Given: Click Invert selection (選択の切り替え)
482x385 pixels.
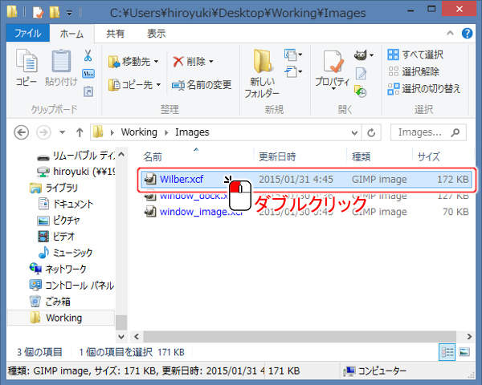Looking at the screenshot, I should pyautogui.click(x=424, y=89).
